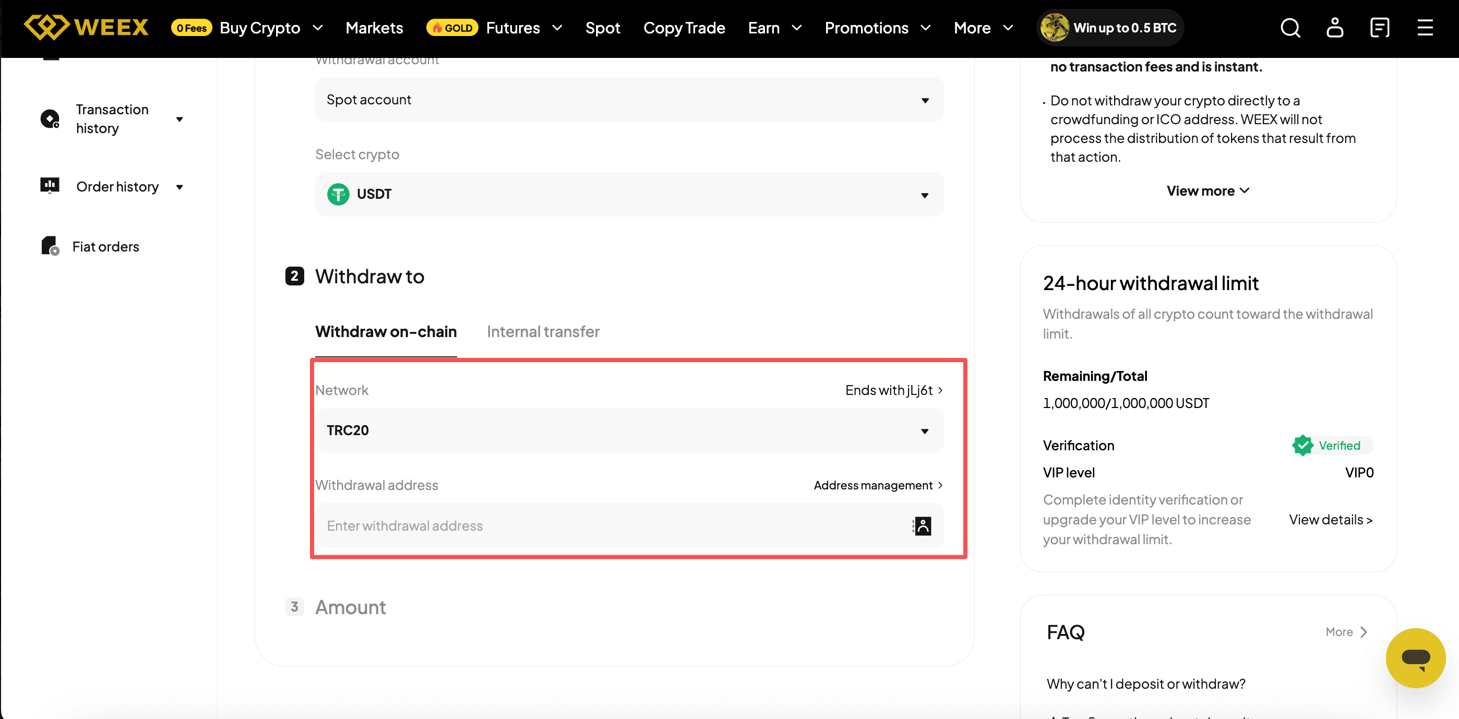Open the Copy Trade menu item

pos(684,28)
